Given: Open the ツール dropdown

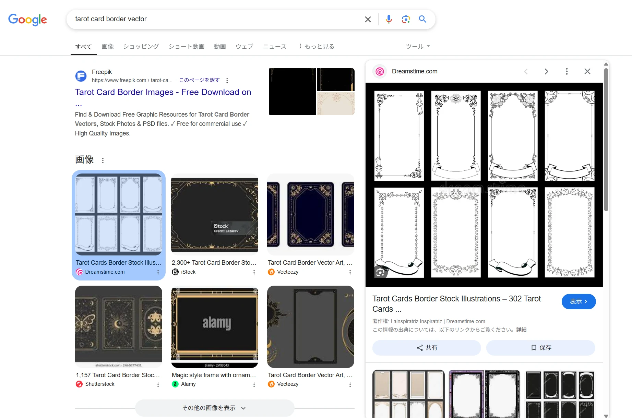Looking at the screenshot, I should [x=418, y=46].
